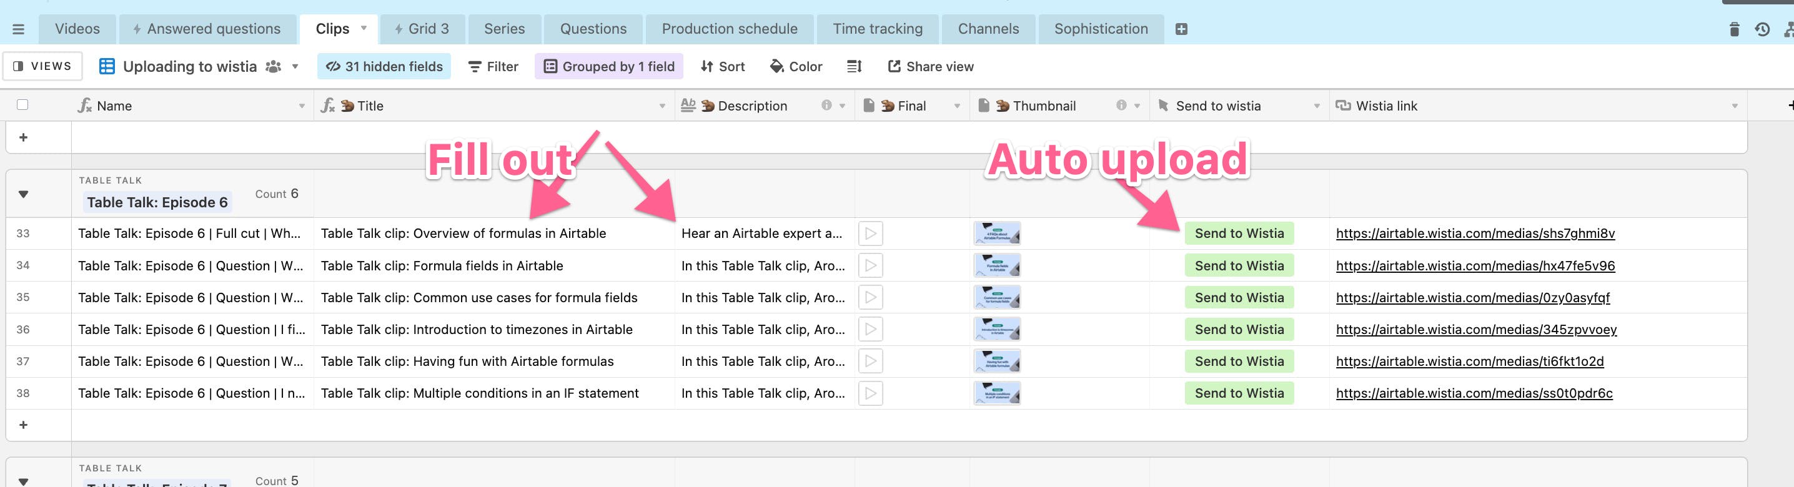The image size is (1794, 487).
Task: Switch to the Videos tab
Action: [77, 29]
